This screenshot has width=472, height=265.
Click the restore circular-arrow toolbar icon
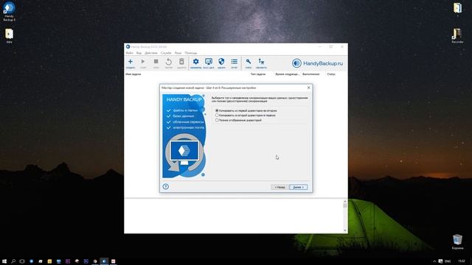coord(169,63)
